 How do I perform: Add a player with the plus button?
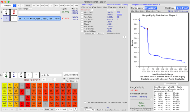point(18,6)
